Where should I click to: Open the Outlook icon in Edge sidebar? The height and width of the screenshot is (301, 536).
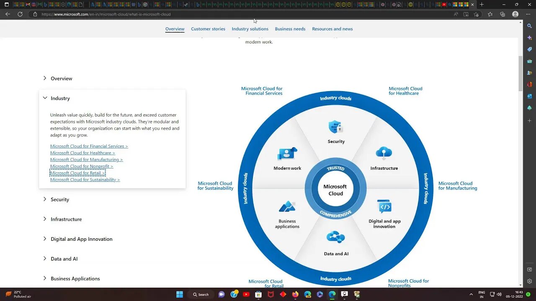coord(529,96)
